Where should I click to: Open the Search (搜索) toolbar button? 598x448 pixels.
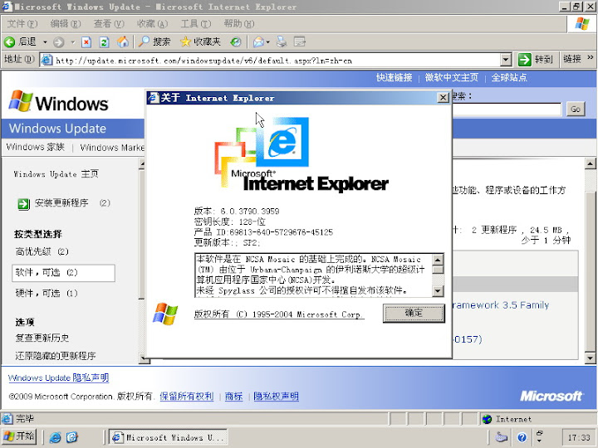point(154,41)
